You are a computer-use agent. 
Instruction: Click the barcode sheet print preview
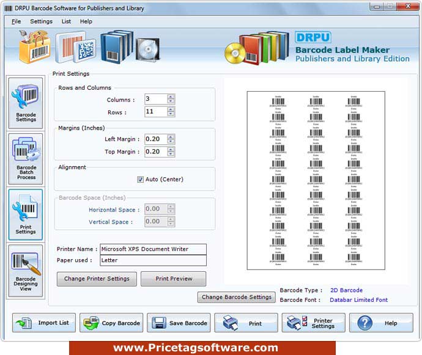316,180
